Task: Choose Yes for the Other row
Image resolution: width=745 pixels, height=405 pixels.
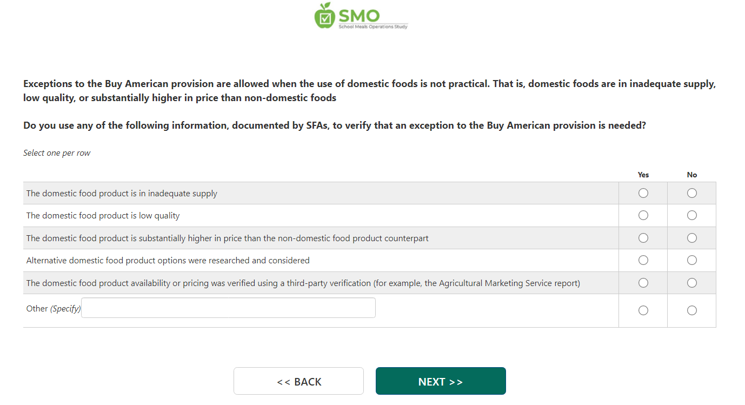Action: tap(643, 310)
